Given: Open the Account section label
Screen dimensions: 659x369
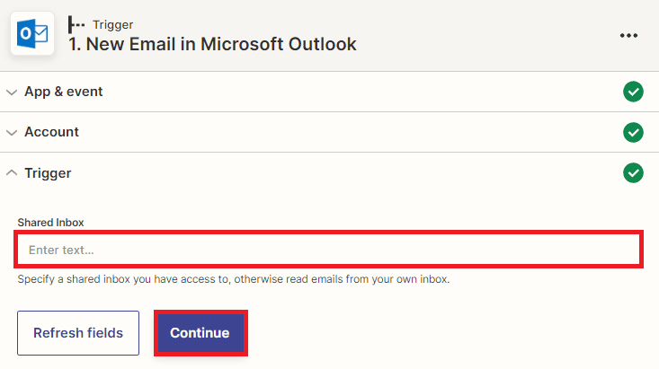Looking at the screenshot, I should point(51,132).
